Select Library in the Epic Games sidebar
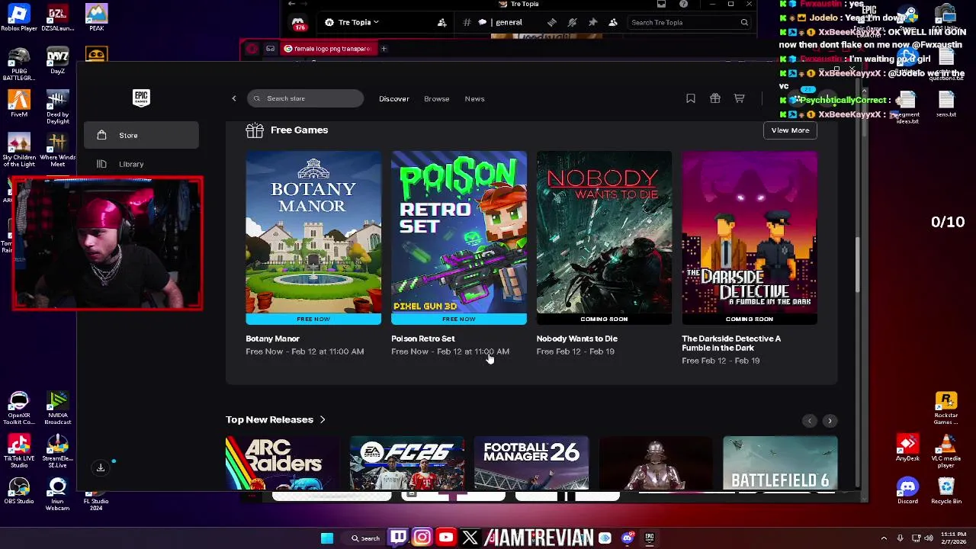Screen dimensions: 976x549 141,164
